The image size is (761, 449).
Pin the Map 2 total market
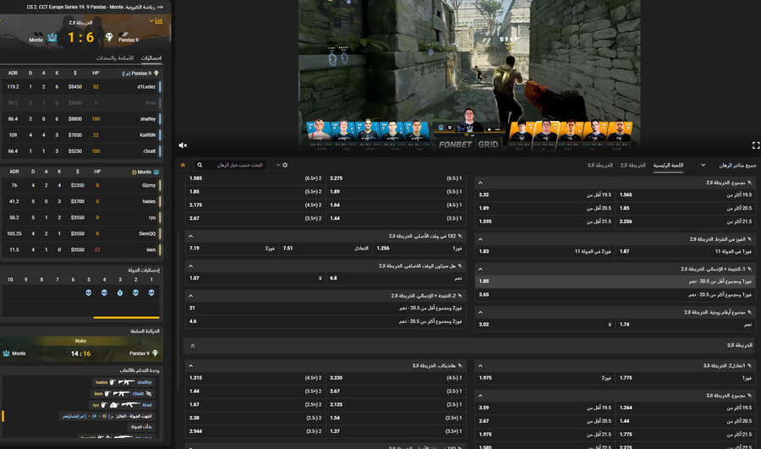[x=750, y=183]
